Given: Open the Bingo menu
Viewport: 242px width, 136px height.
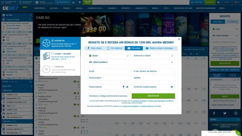Looking at the screenshot, I should [x=155, y=8].
